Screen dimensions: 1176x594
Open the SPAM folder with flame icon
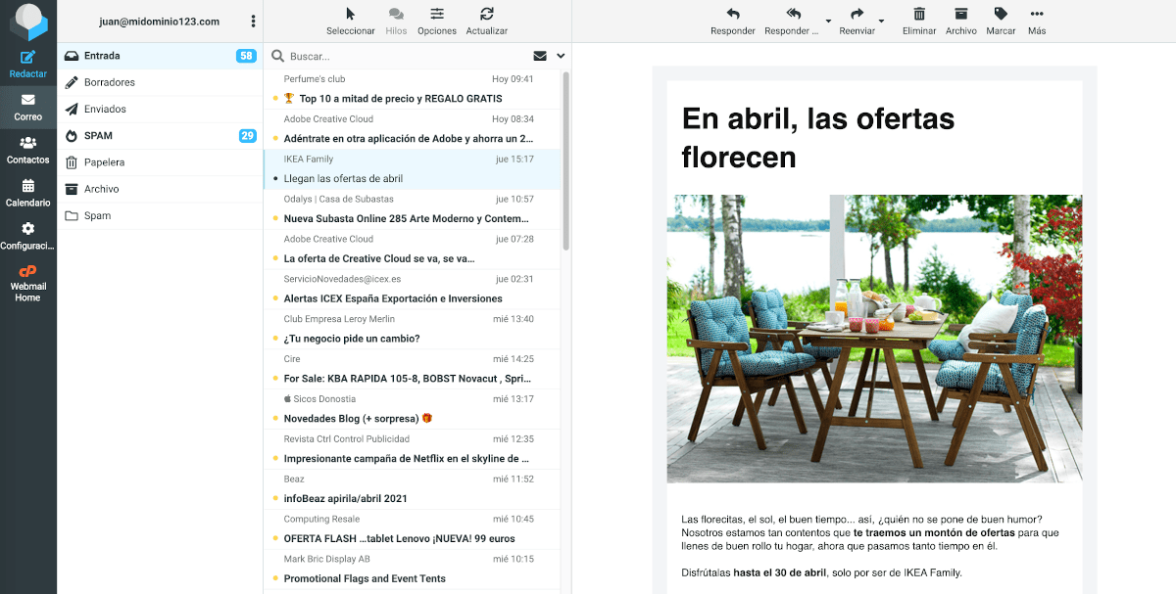pyautogui.click(x=160, y=135)
